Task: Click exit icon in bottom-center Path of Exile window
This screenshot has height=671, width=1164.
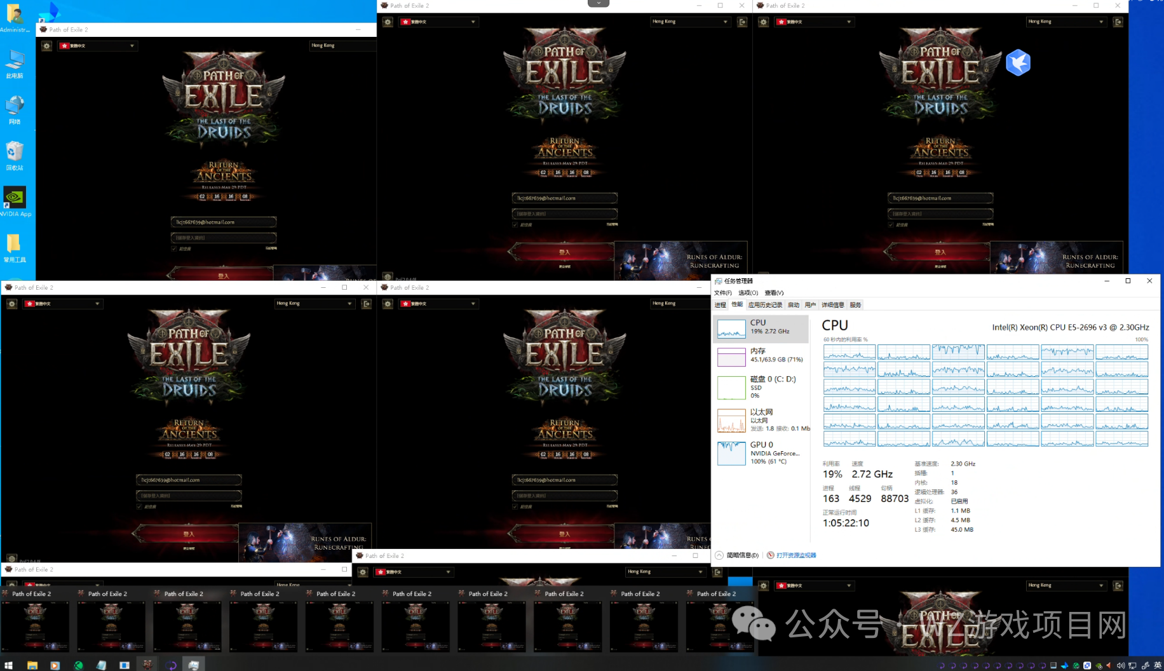Action: coord(717,572)
